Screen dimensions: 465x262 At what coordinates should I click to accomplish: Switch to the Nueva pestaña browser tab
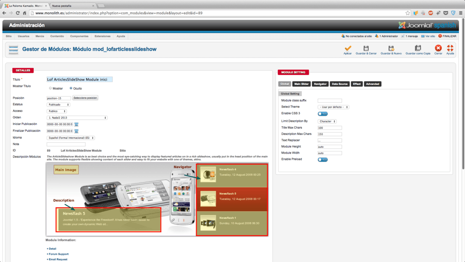click(72, 6)
